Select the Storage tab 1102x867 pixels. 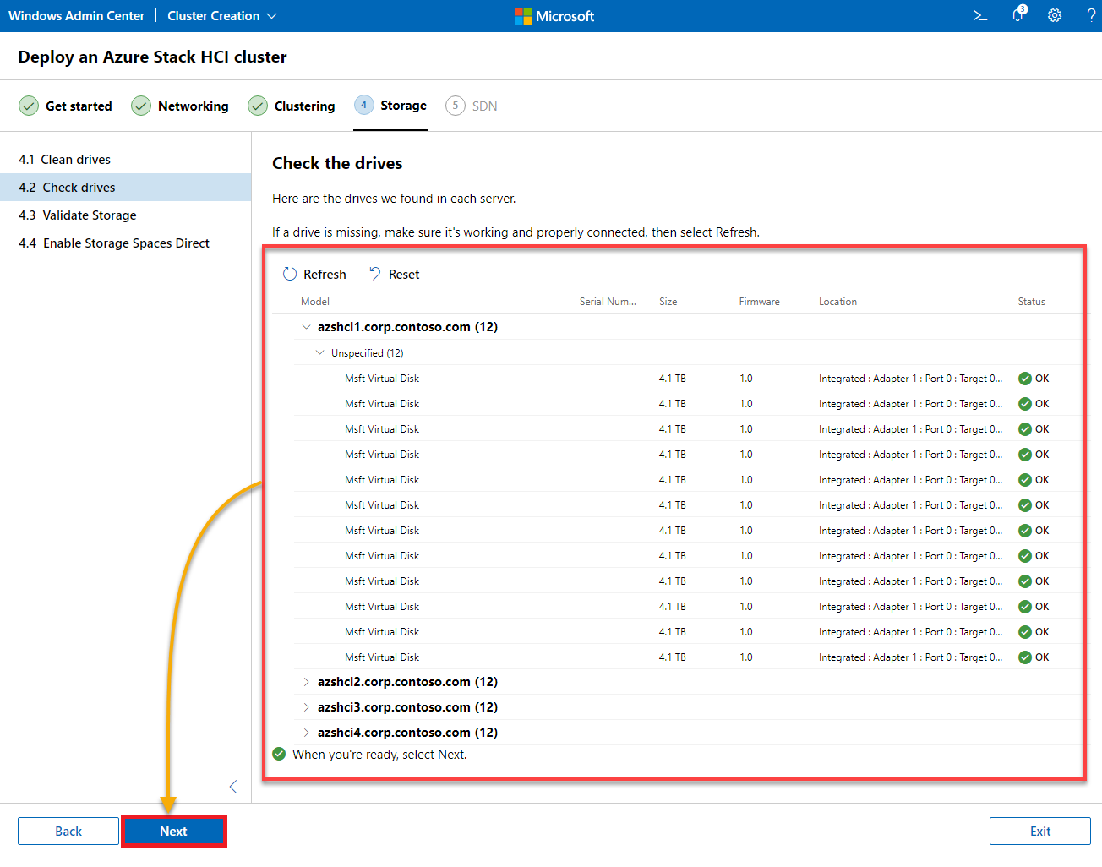pos(390,106)
